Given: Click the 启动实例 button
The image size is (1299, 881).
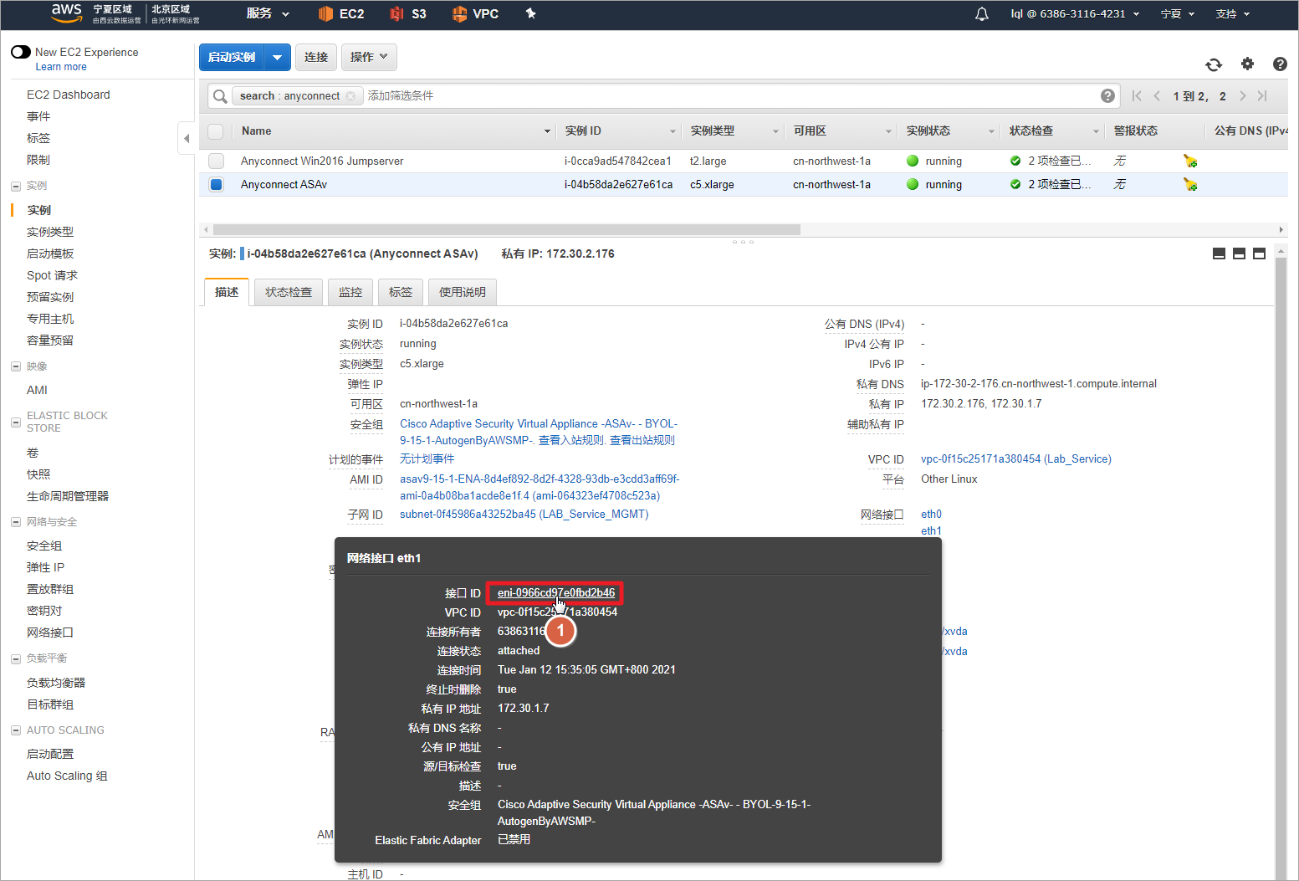Looking at the screenshot, I should (x=232, y=57).
